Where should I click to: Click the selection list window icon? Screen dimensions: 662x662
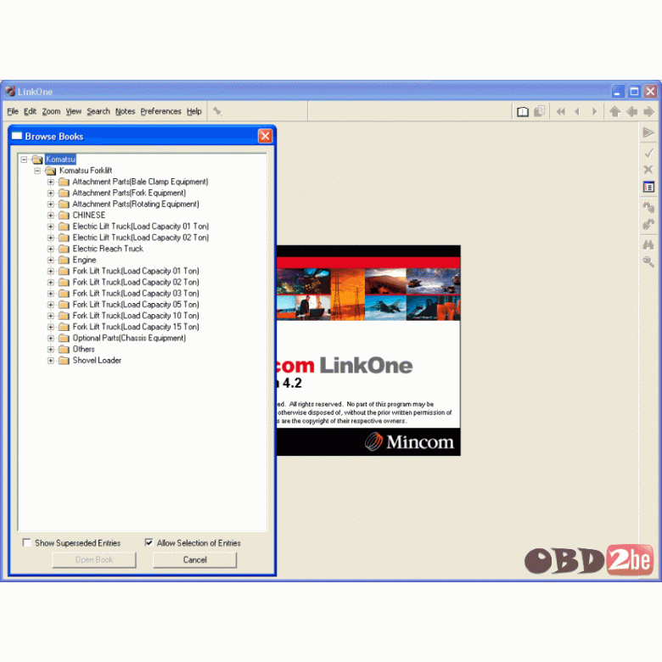[648, 187]
